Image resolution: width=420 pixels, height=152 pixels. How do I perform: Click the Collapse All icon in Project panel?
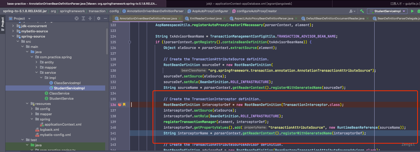coord(90,18)
